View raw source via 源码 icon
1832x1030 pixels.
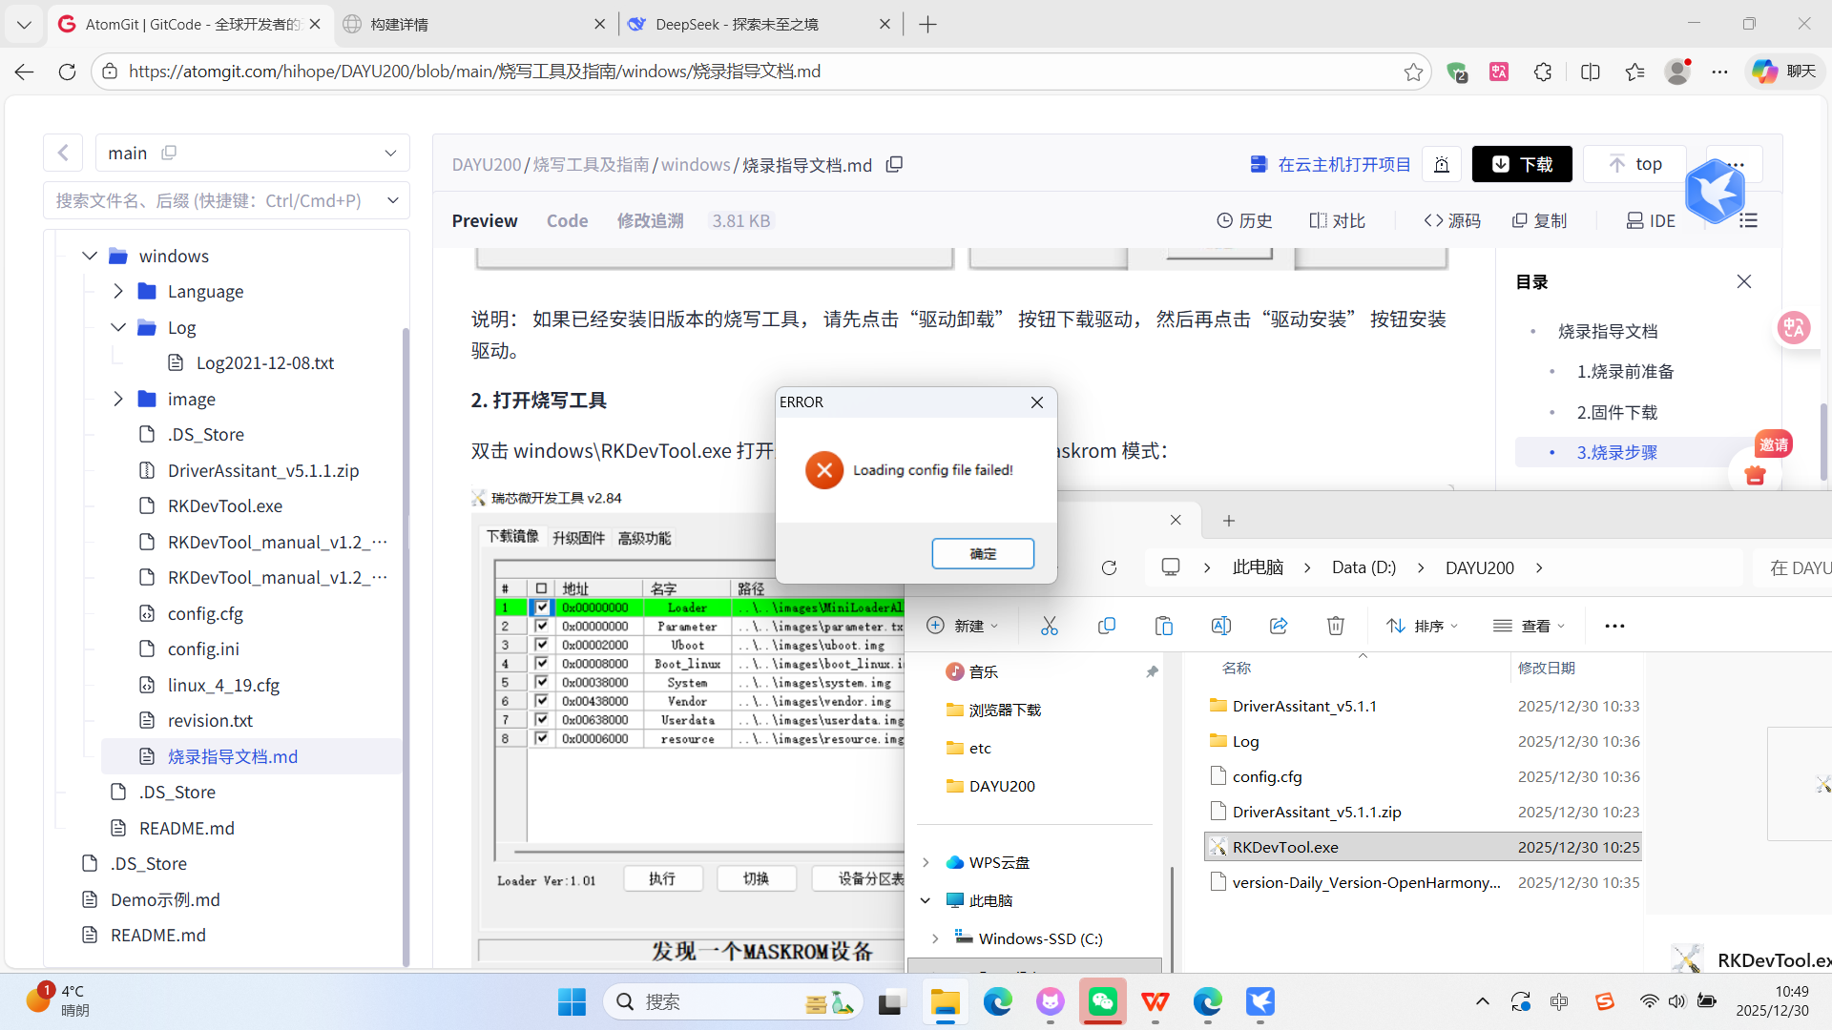pos(1451,220)
